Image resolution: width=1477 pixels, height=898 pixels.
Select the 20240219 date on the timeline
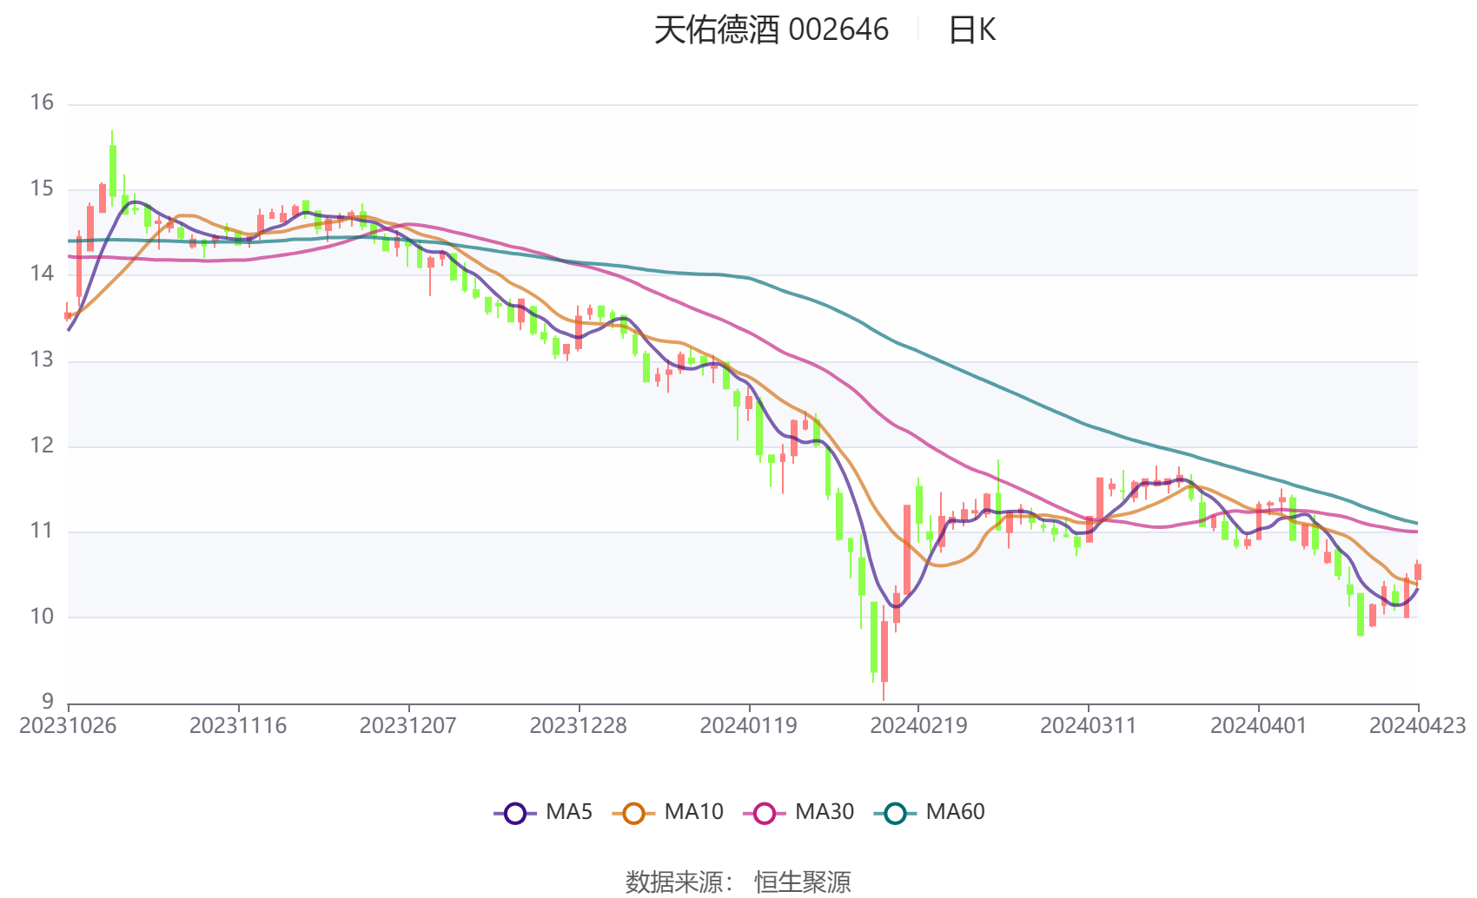pyautogui.click(x=918, y=726)
